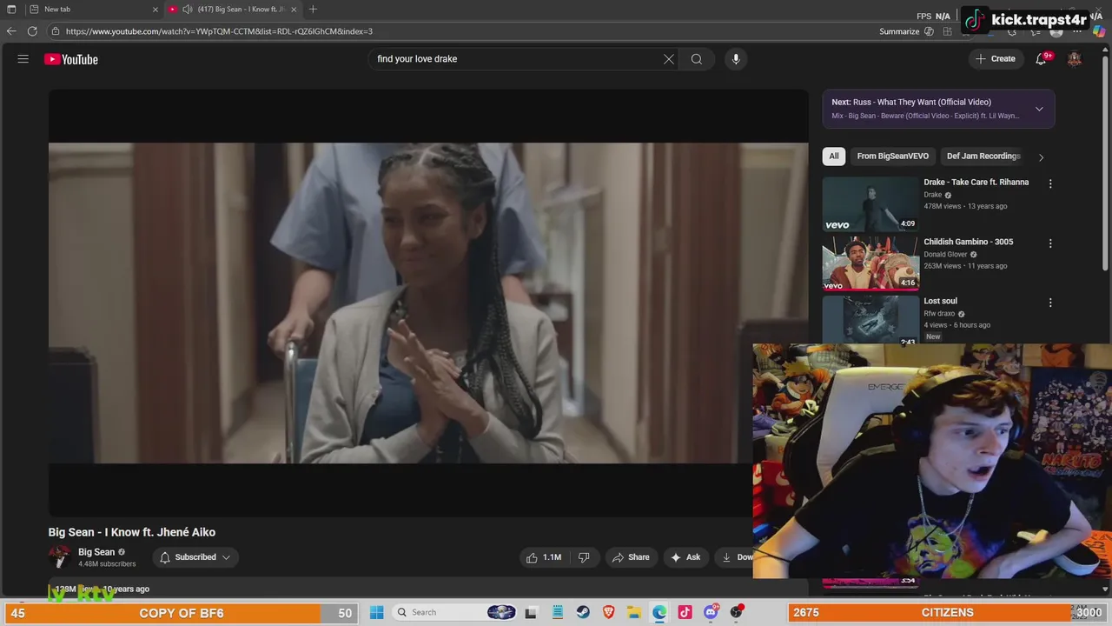Click the Lost soul video thumbnail
This screenshot has height=626, width=1112.
click(870, 320)
